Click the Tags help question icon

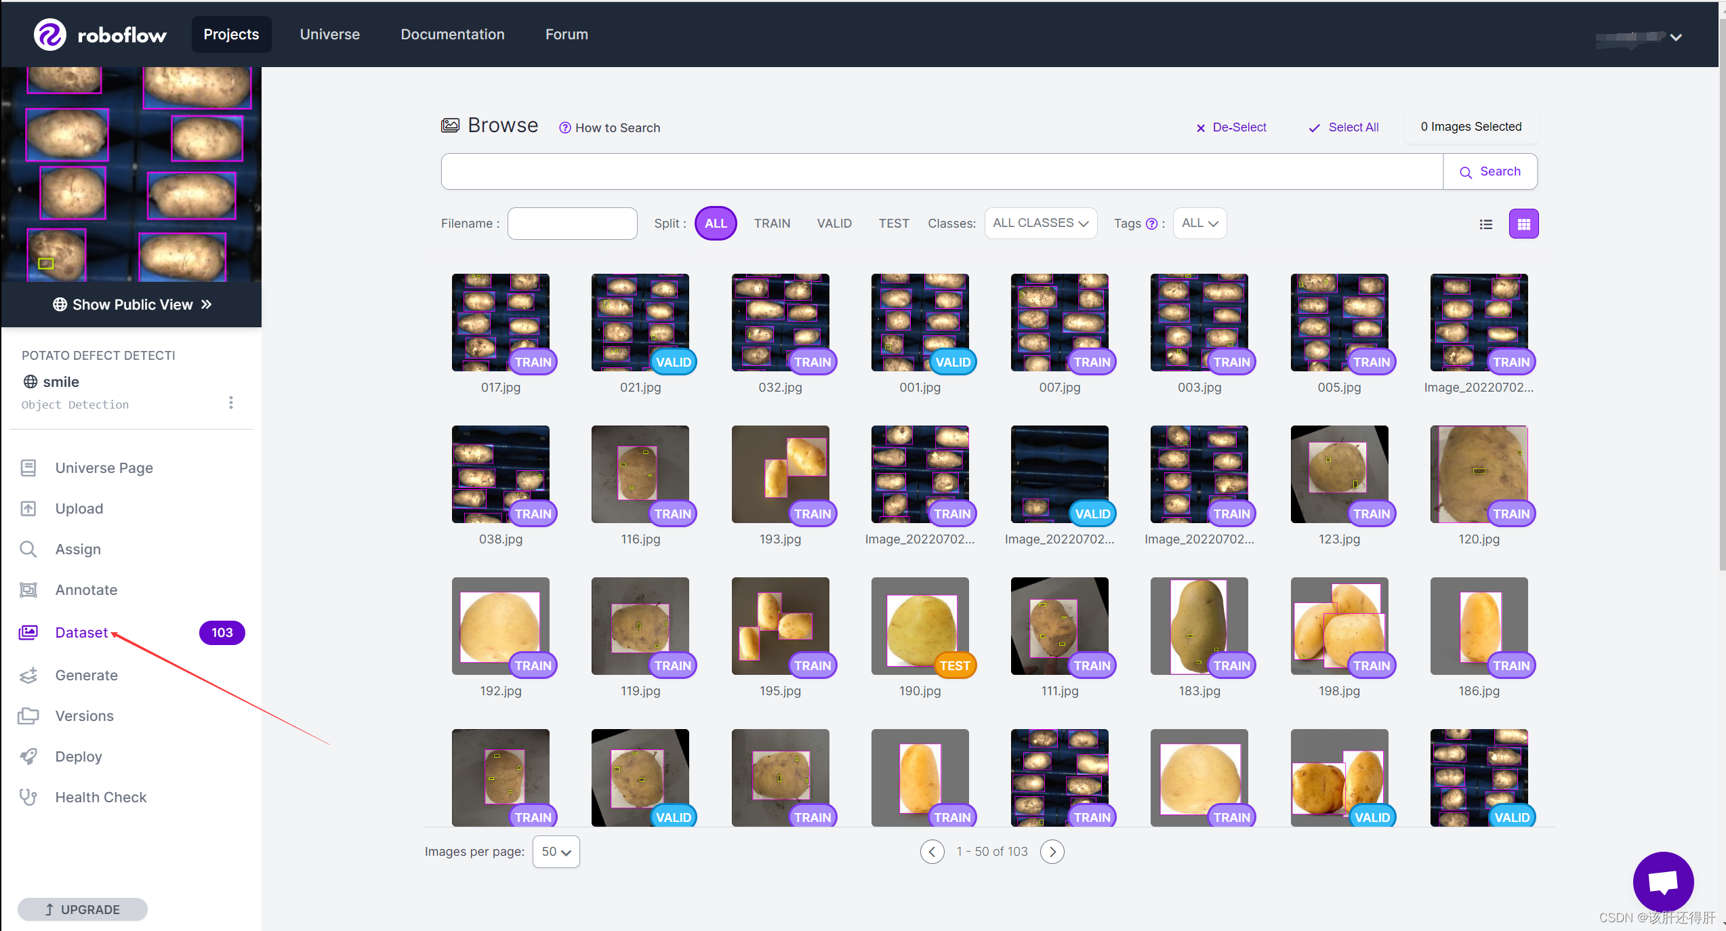(x=1151, y=224)
